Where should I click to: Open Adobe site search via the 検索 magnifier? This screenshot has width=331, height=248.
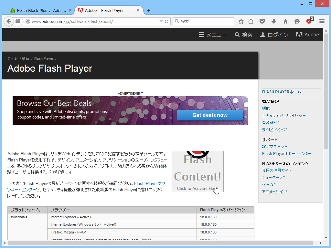[x=243, y=35]
